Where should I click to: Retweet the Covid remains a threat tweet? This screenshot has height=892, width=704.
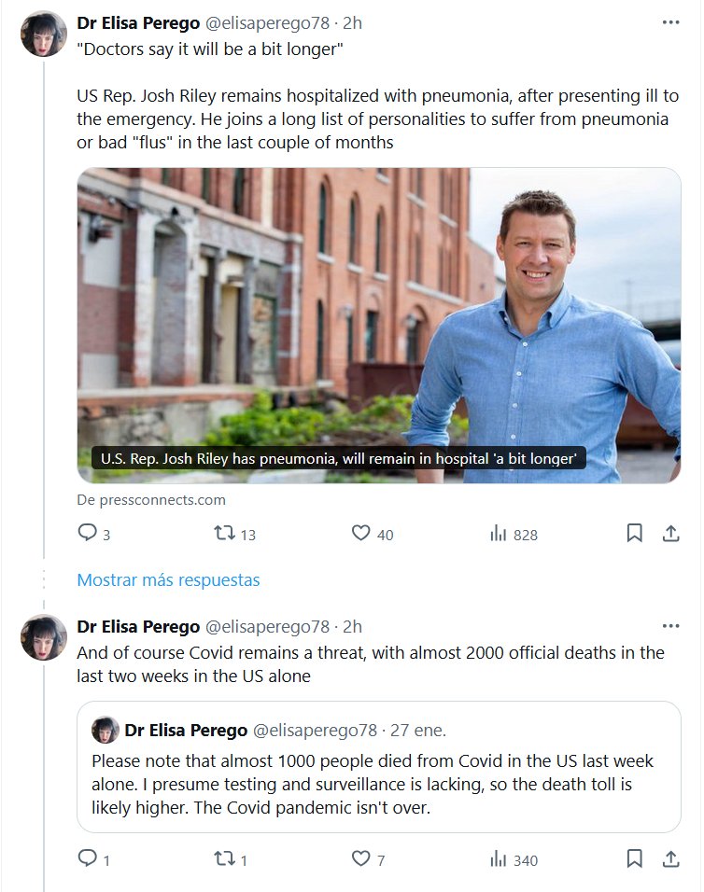tap(224, 859)
